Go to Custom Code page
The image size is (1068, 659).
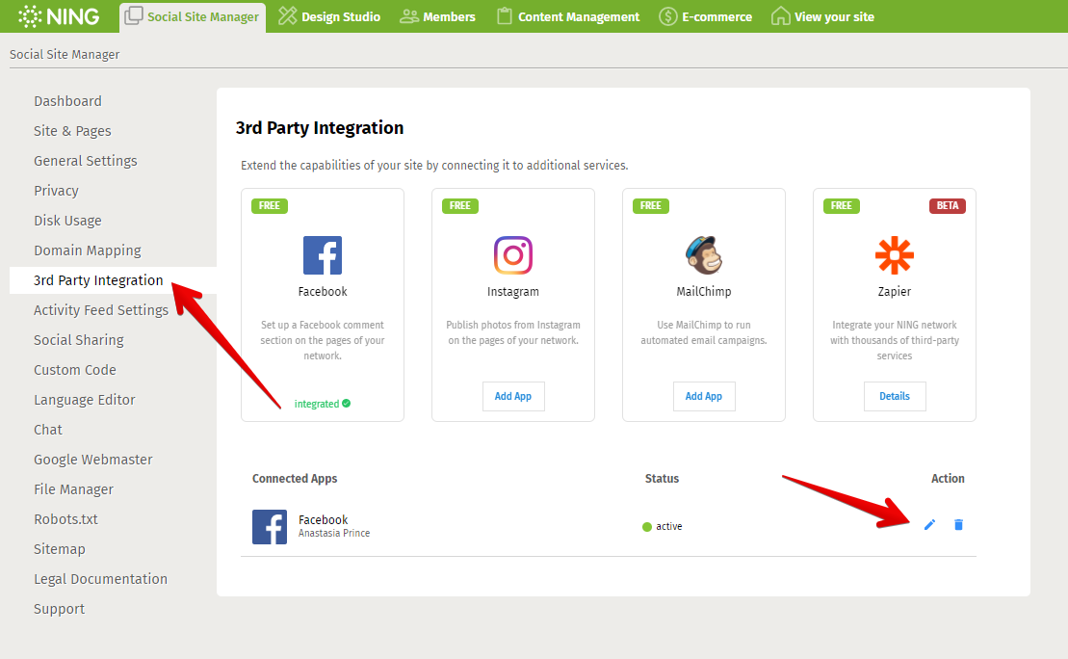75,370
